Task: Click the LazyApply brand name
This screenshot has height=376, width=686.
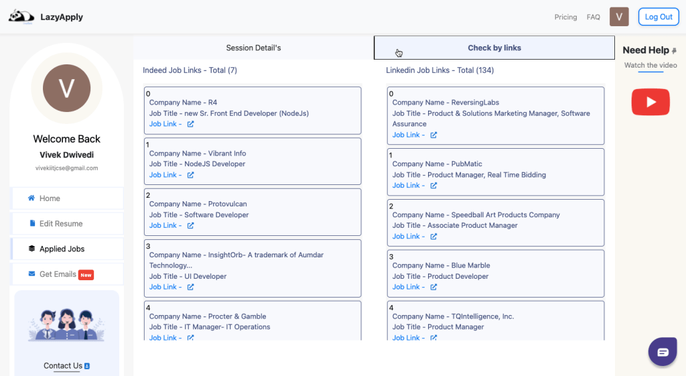Action: [x=62, y=17]
